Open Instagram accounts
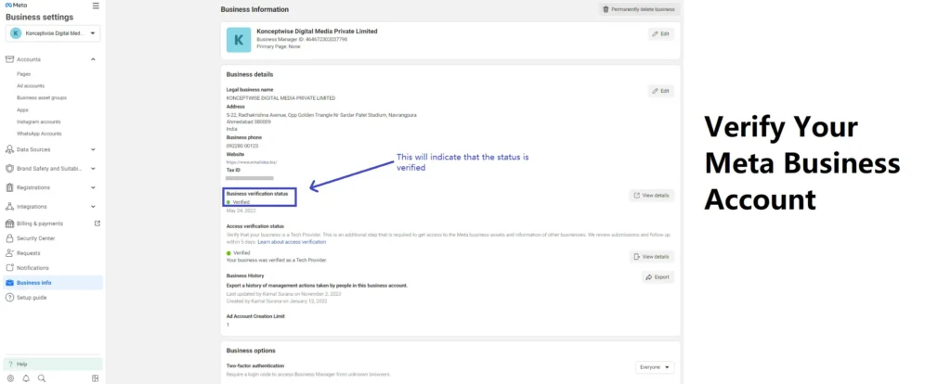951x384 pixels. coord(39,122)
